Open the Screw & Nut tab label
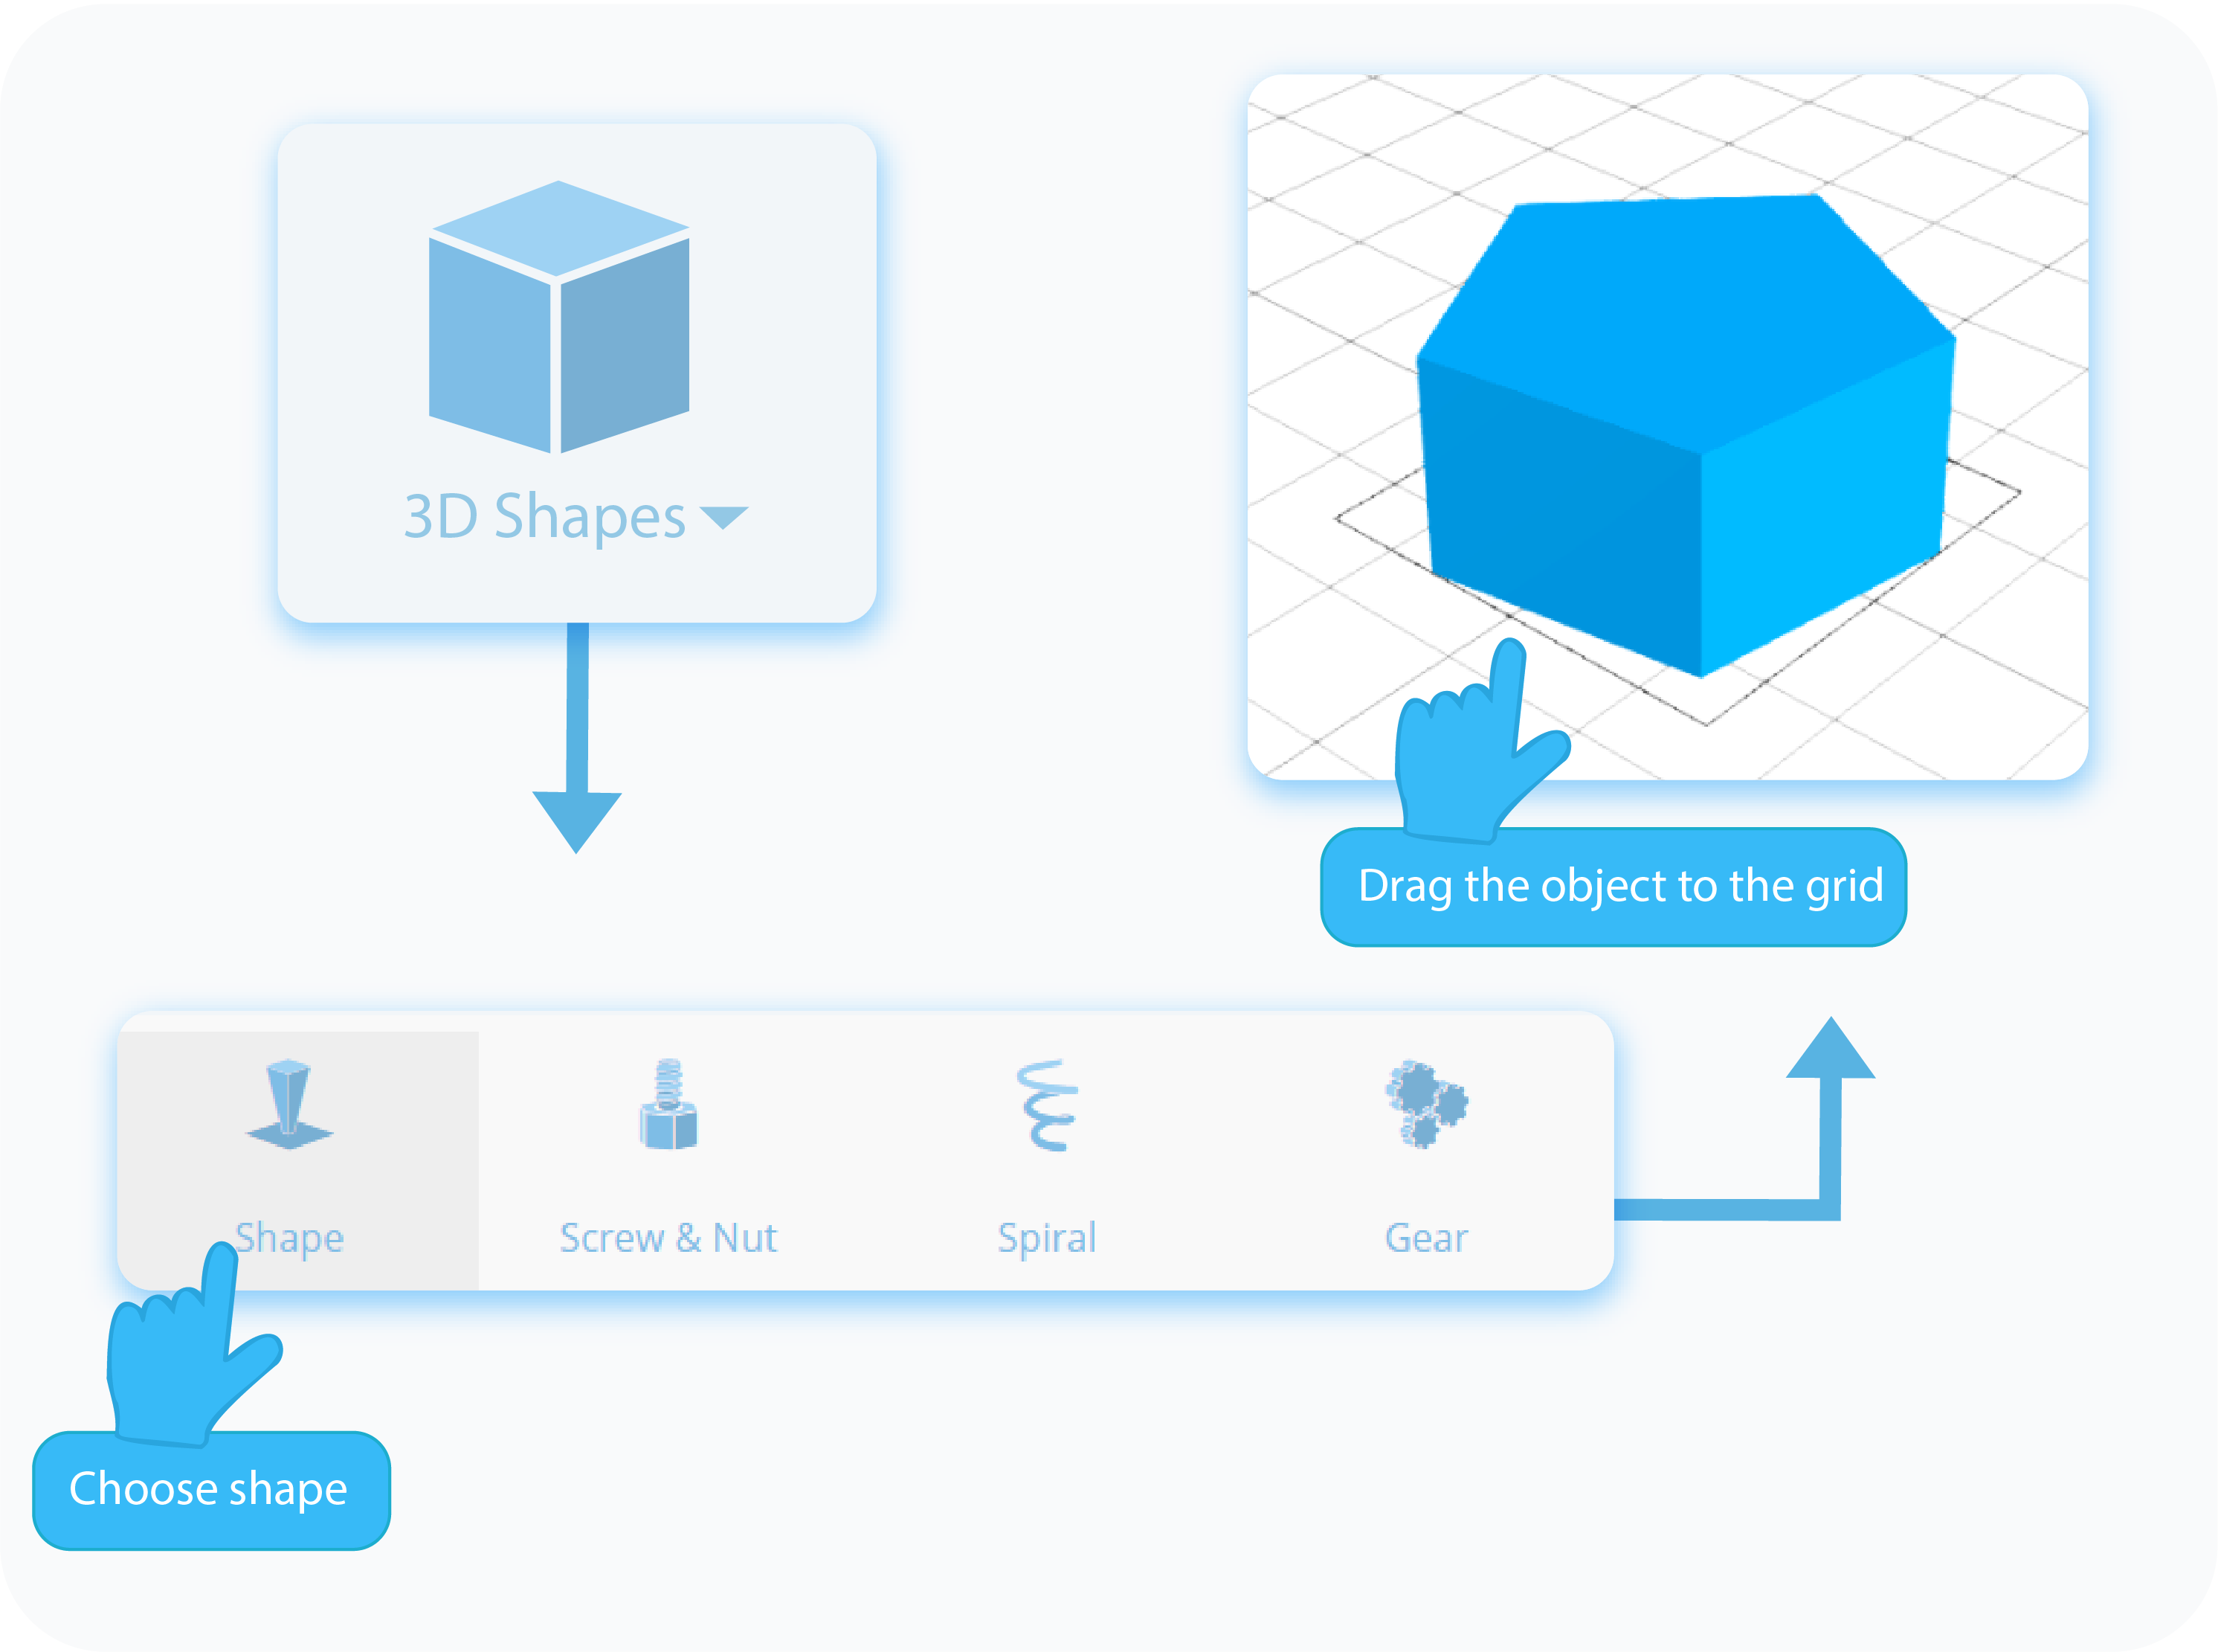 tap(668, 1238)
